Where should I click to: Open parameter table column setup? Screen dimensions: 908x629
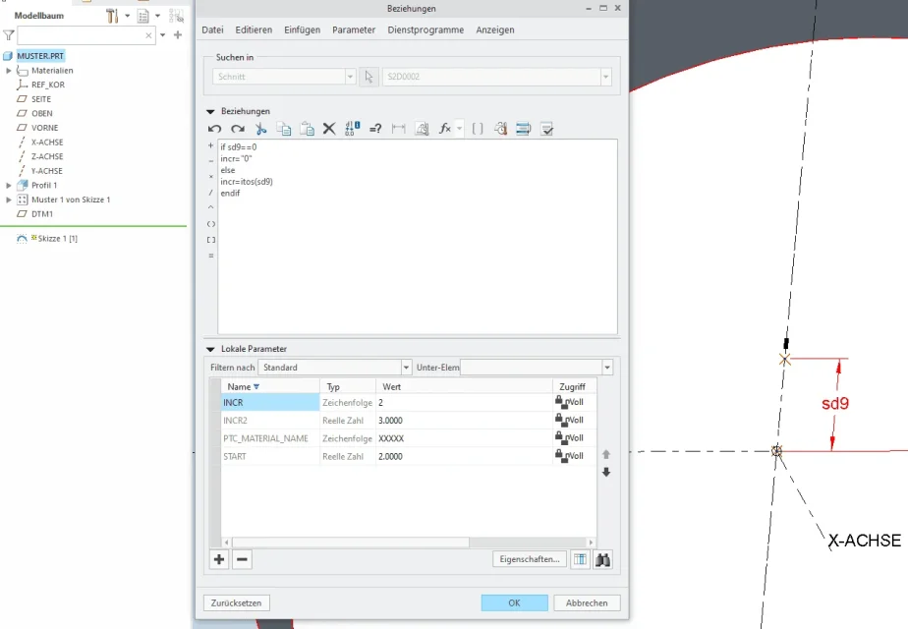point(580,559)
